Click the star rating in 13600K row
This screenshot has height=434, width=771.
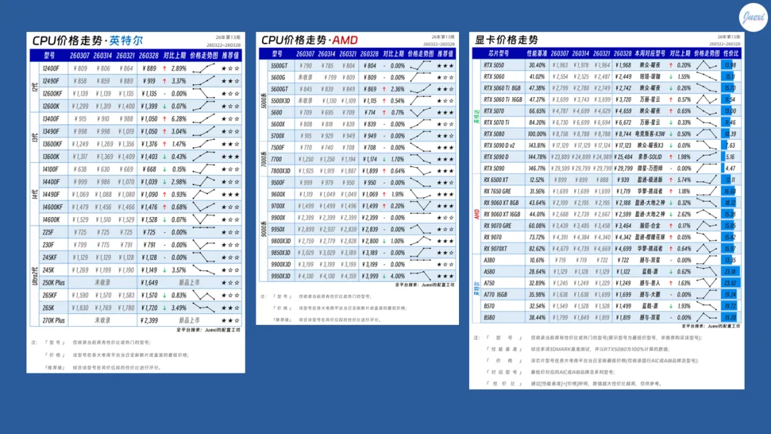click(230, 157)
